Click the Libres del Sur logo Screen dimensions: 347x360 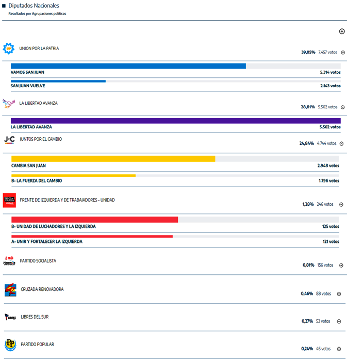pos(10,317)
